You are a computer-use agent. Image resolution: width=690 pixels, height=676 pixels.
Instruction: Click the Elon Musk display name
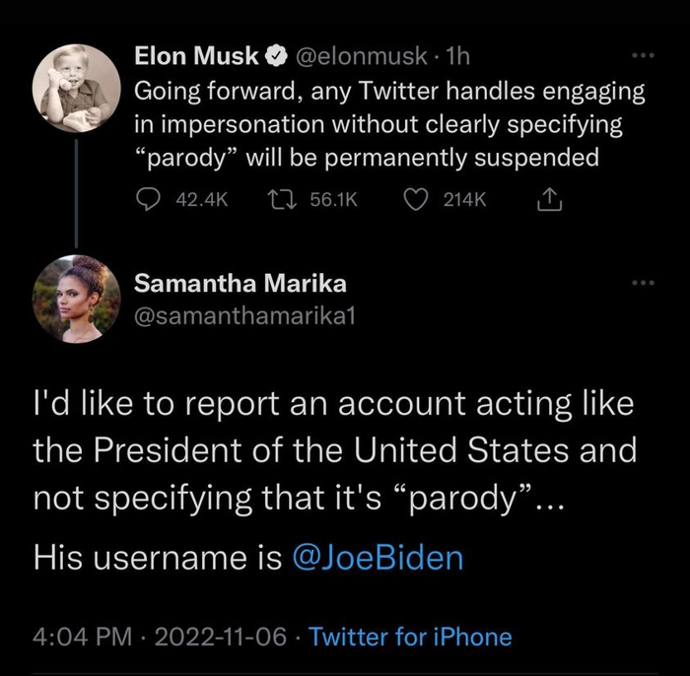point(196,58)
